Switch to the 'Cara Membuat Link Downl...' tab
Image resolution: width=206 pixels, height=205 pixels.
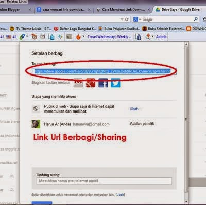[123, 10]
